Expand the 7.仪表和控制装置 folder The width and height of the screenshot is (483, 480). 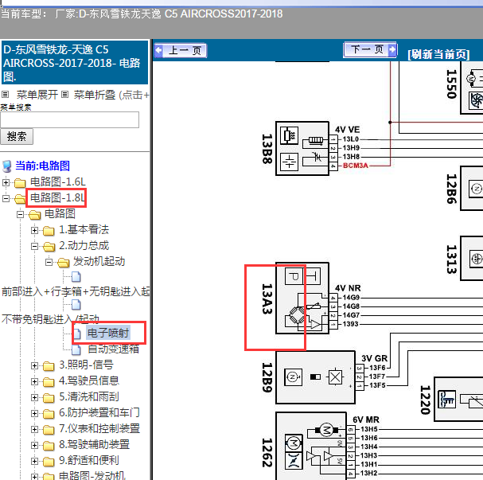34,430
